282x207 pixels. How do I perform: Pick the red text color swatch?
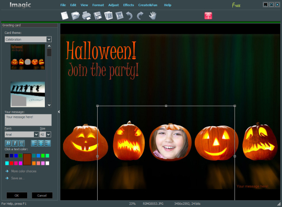(11, 163)
